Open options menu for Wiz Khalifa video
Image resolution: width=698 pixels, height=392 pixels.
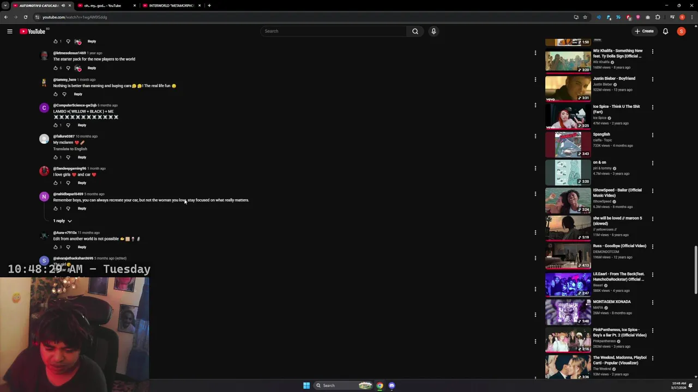(652, 51)
